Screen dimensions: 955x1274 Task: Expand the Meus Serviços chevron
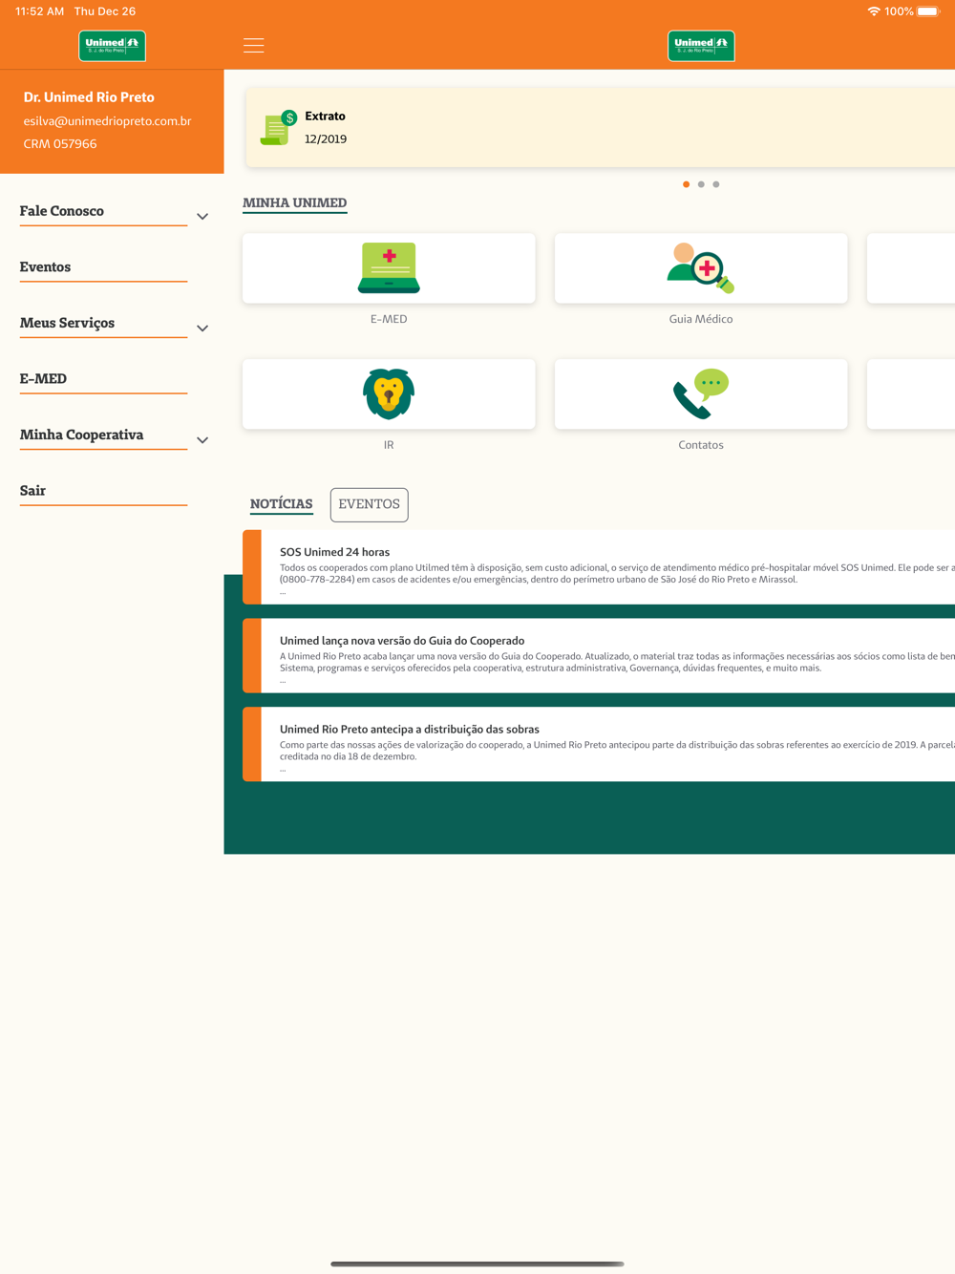202,329
